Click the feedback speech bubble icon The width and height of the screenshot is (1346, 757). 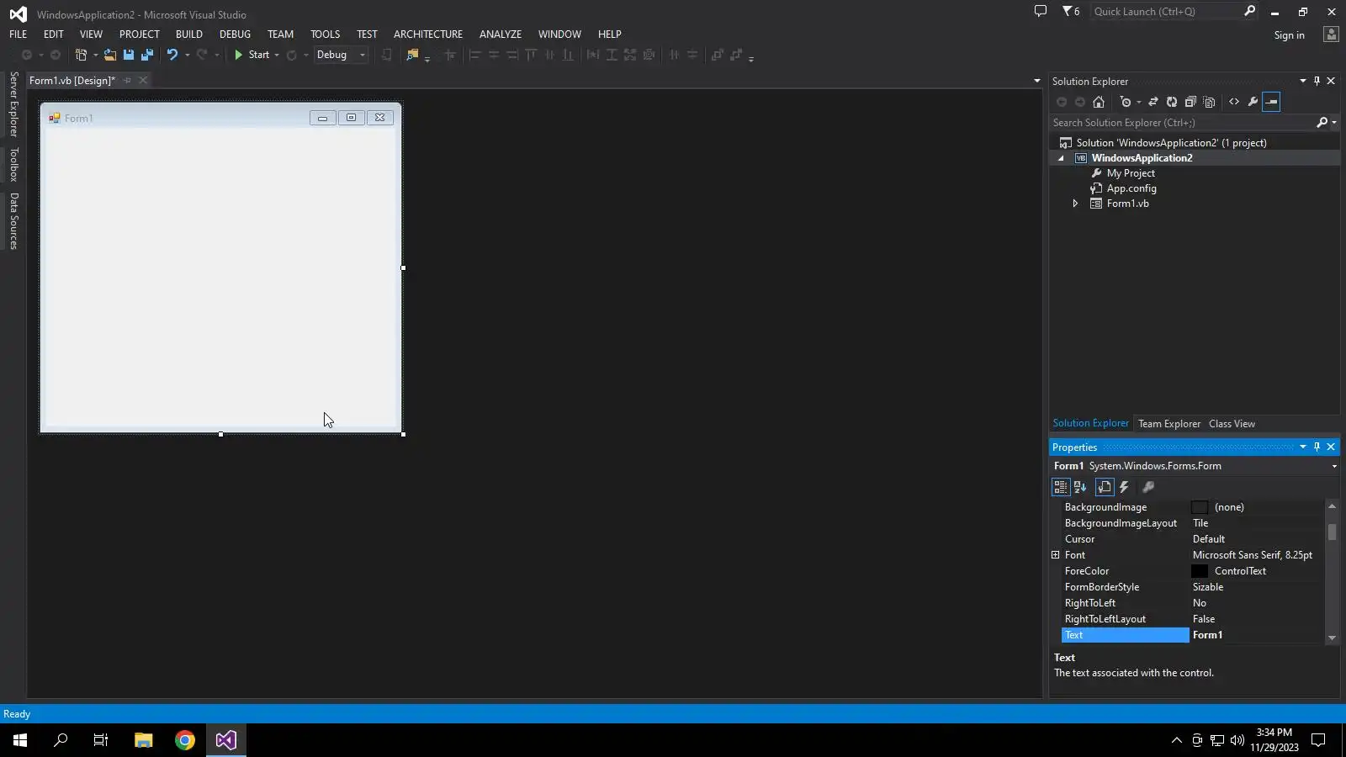tap(1041, 12)
